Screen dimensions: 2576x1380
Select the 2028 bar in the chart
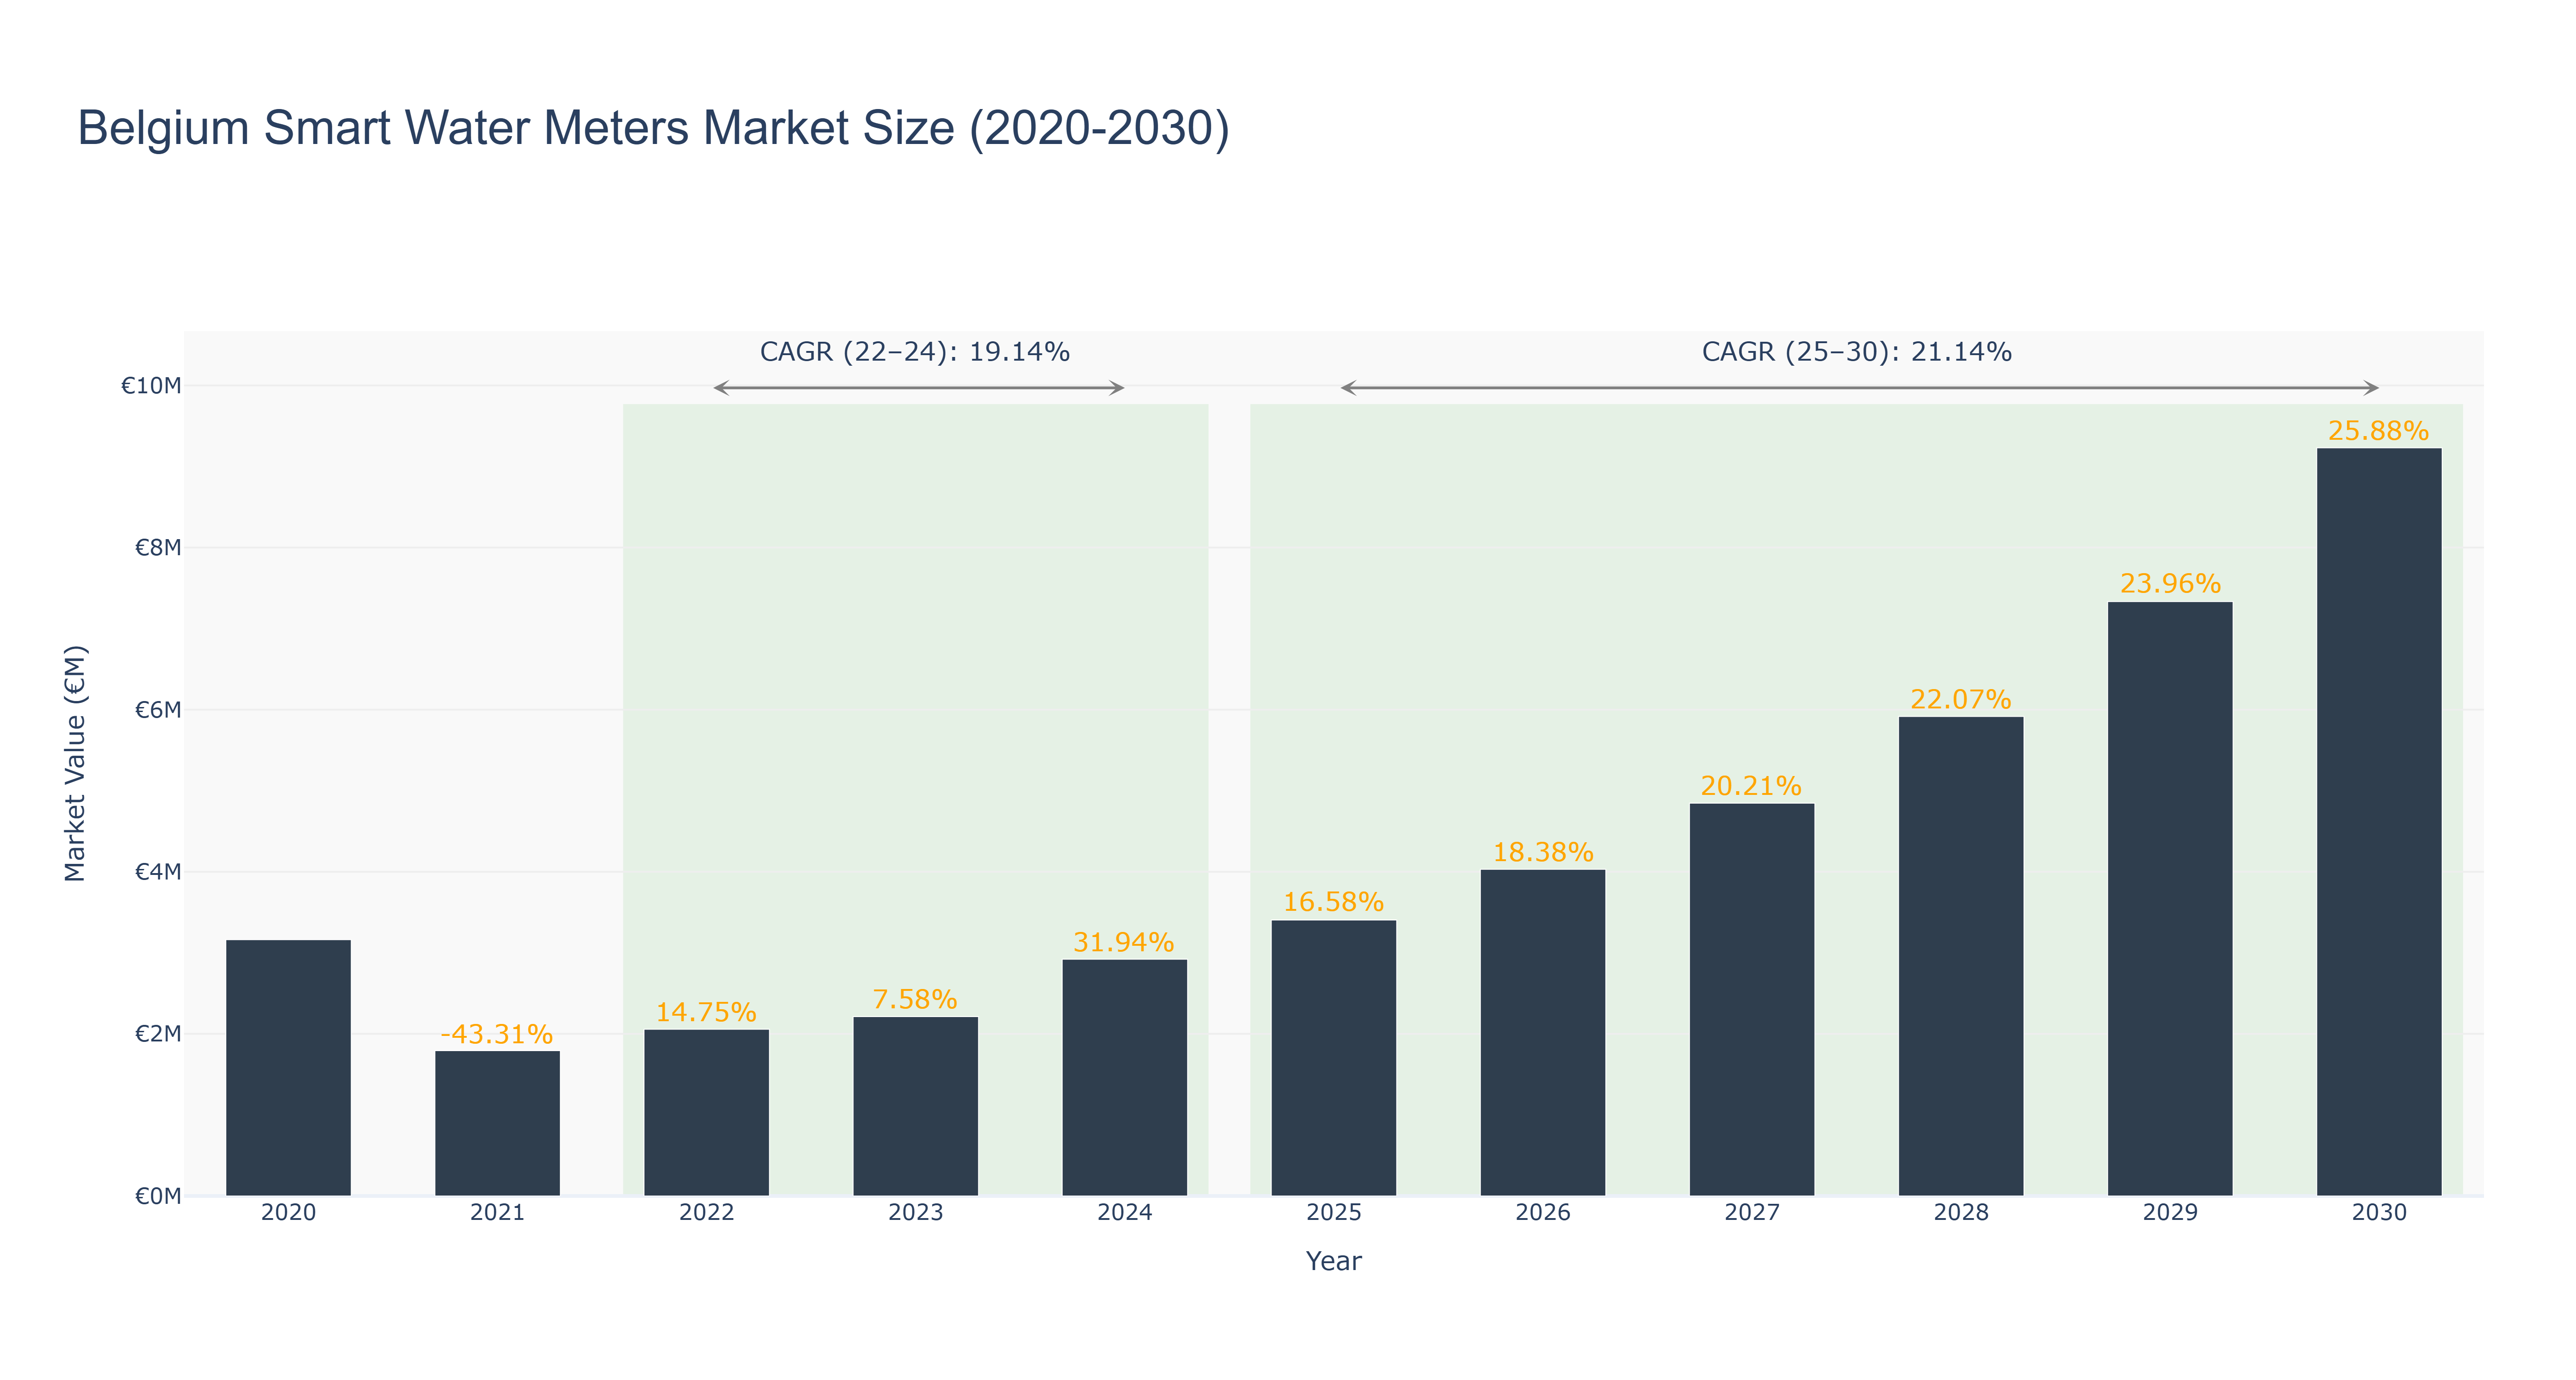tap(1960, 956)
